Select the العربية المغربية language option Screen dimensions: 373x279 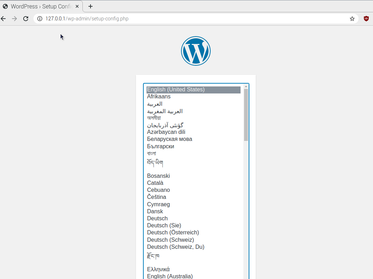194,111
